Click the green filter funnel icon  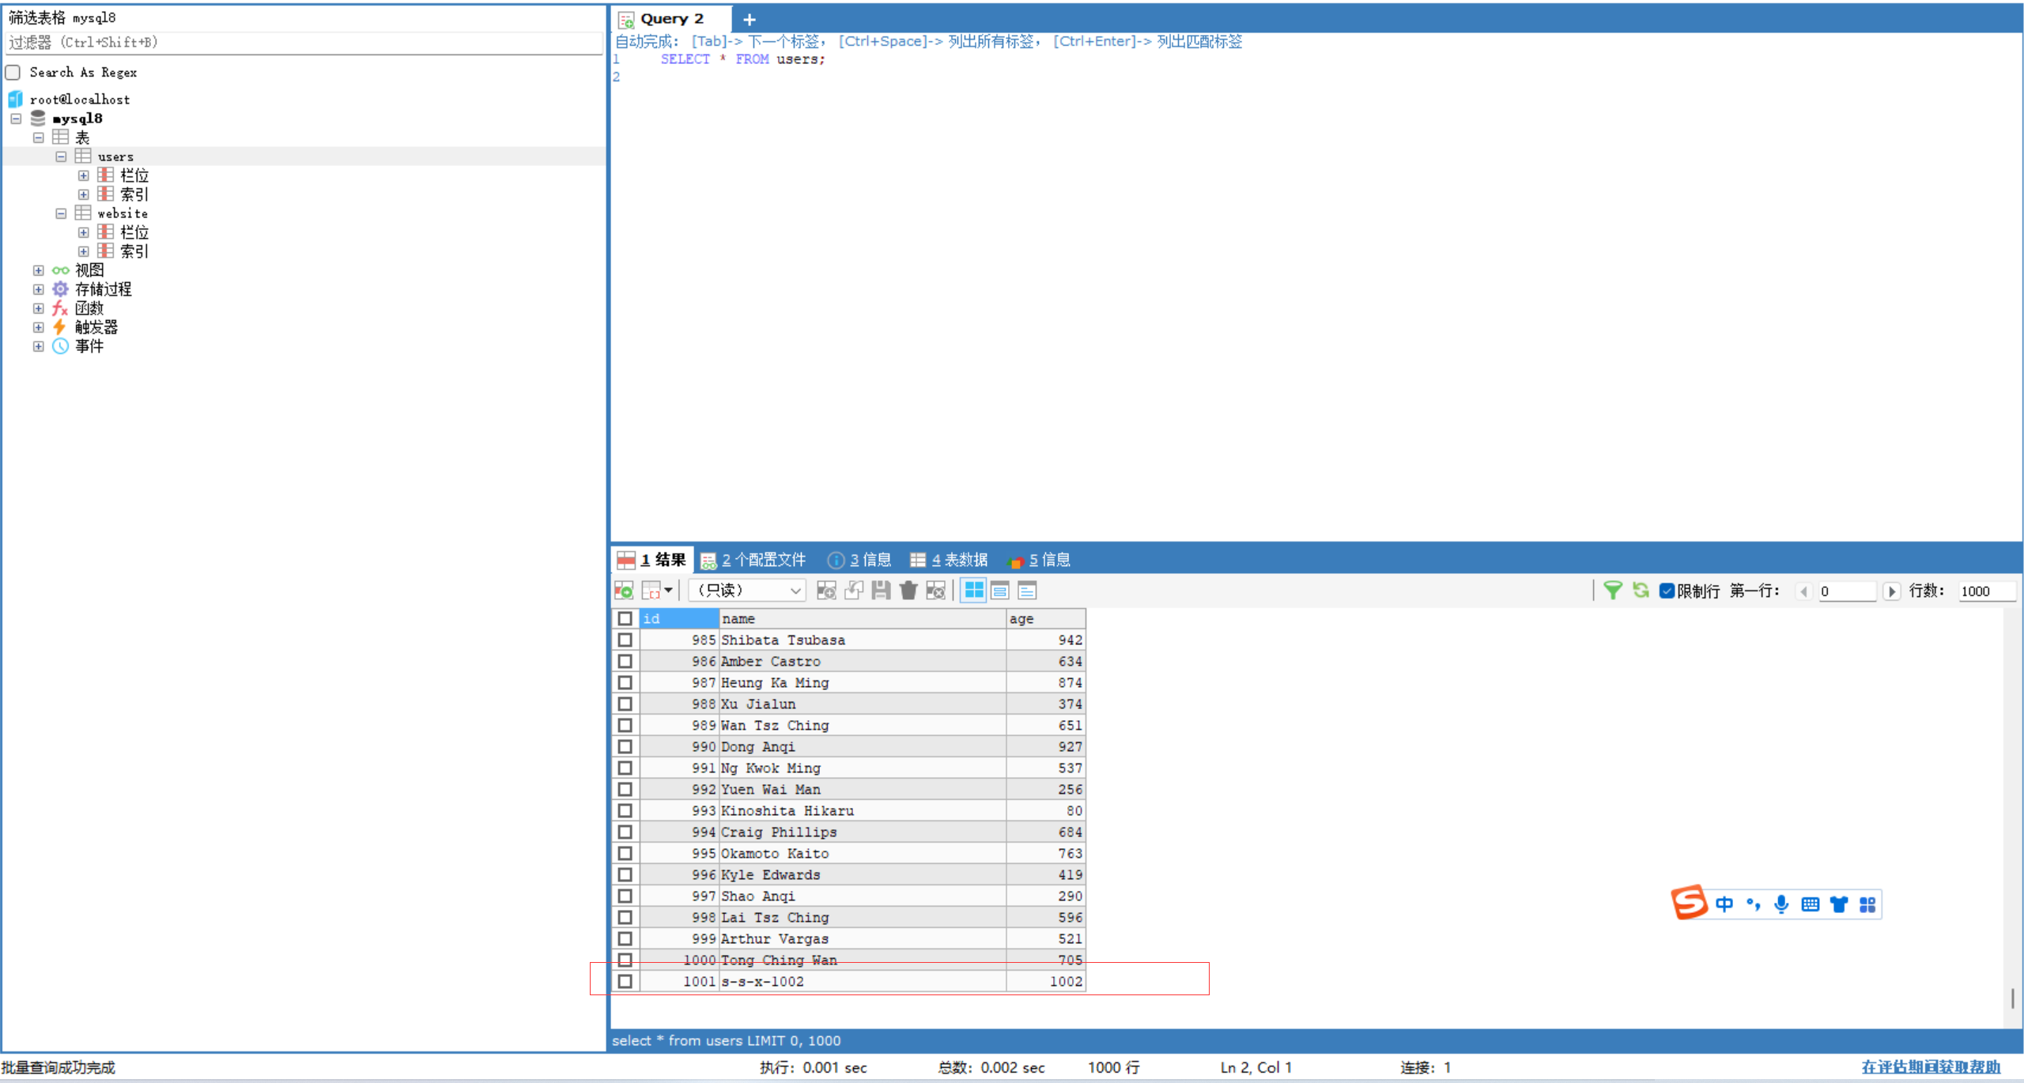(1612, 591)
